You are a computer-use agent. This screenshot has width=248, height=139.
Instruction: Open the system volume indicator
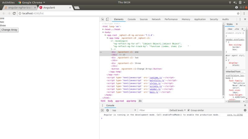tap(235, 2)
